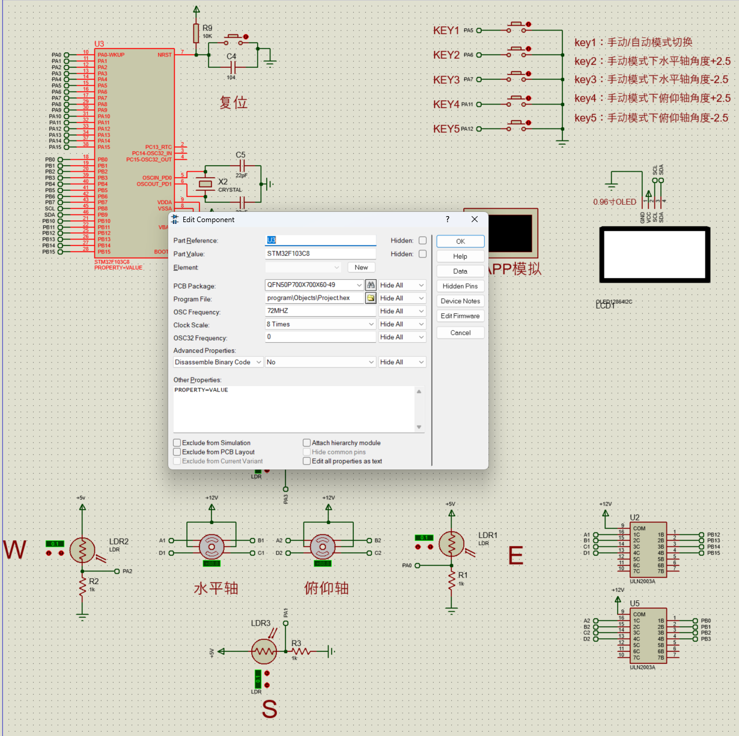The image size is (739, 736).
Task: Open the No value dropdown
Action: (x=320, y=362)
